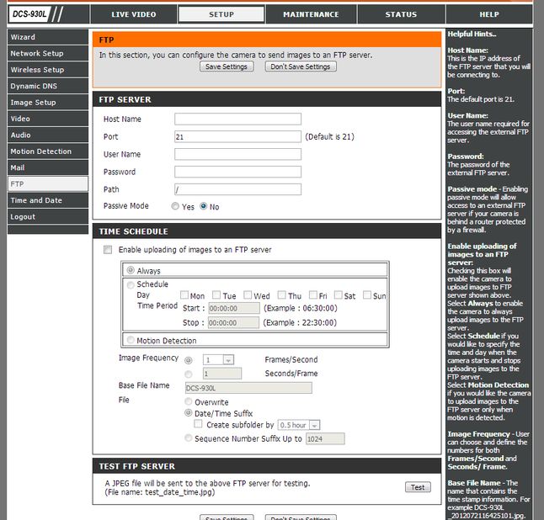The height and width of the screenshot is (520, 544).
Task: Select the Frames/Second radio button
Action: point(189,360)
